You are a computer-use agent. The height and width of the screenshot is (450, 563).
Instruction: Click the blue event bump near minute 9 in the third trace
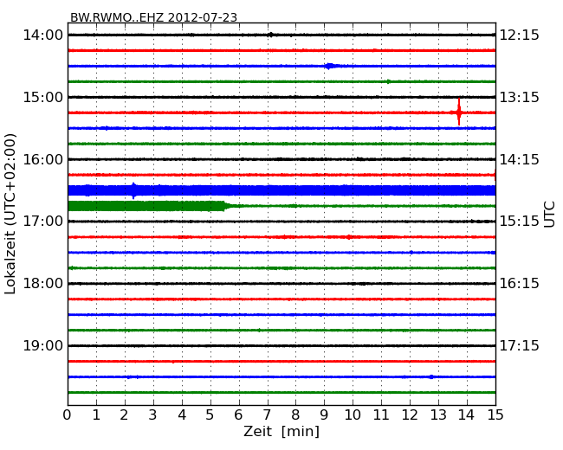coord(330,66)
